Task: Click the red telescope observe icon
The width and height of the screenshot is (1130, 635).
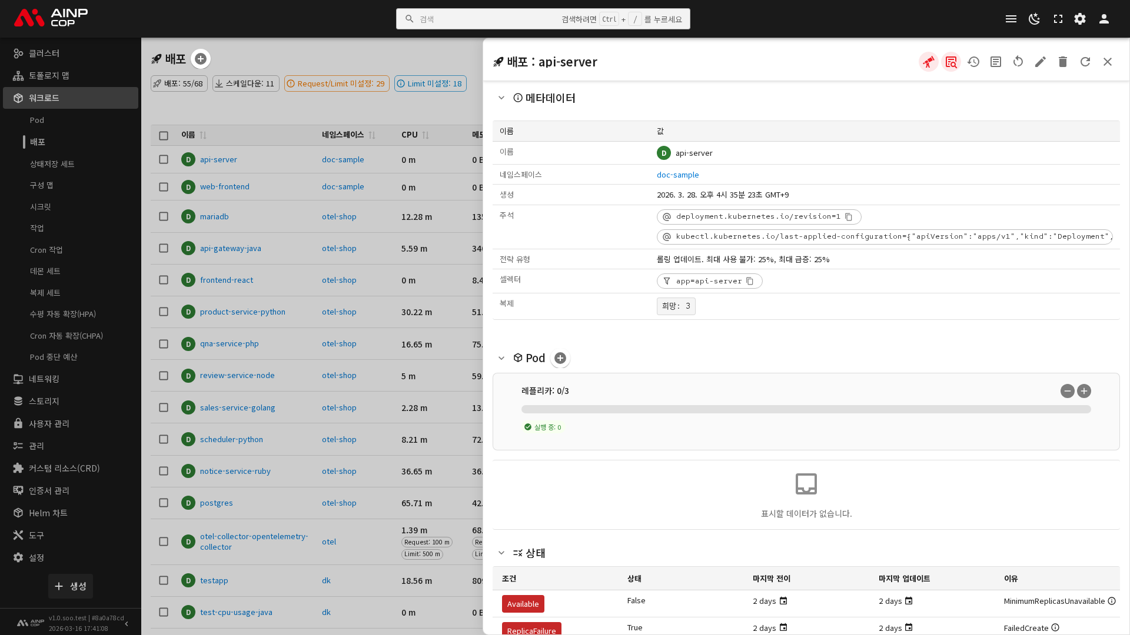Action: (929, 62)
